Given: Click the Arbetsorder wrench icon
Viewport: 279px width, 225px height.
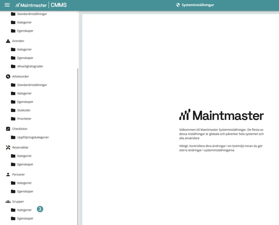Looking at the screenshot, I should 8,76.
